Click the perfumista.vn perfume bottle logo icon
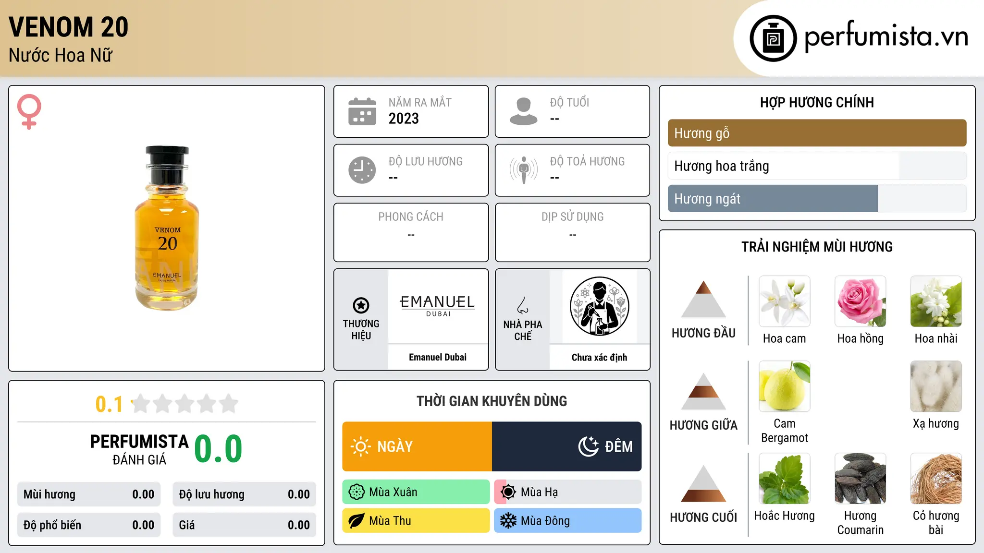 click(x=773, y=38)
